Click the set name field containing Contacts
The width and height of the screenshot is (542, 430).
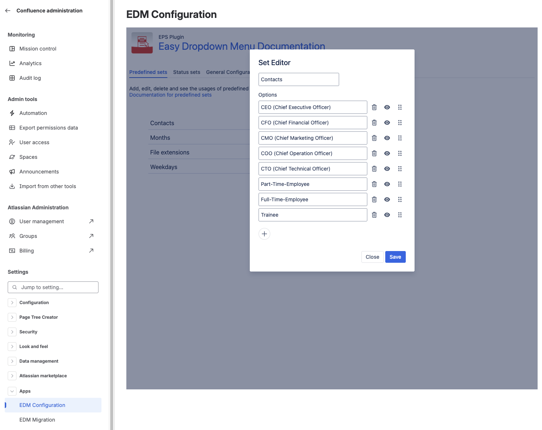[299, 79]
